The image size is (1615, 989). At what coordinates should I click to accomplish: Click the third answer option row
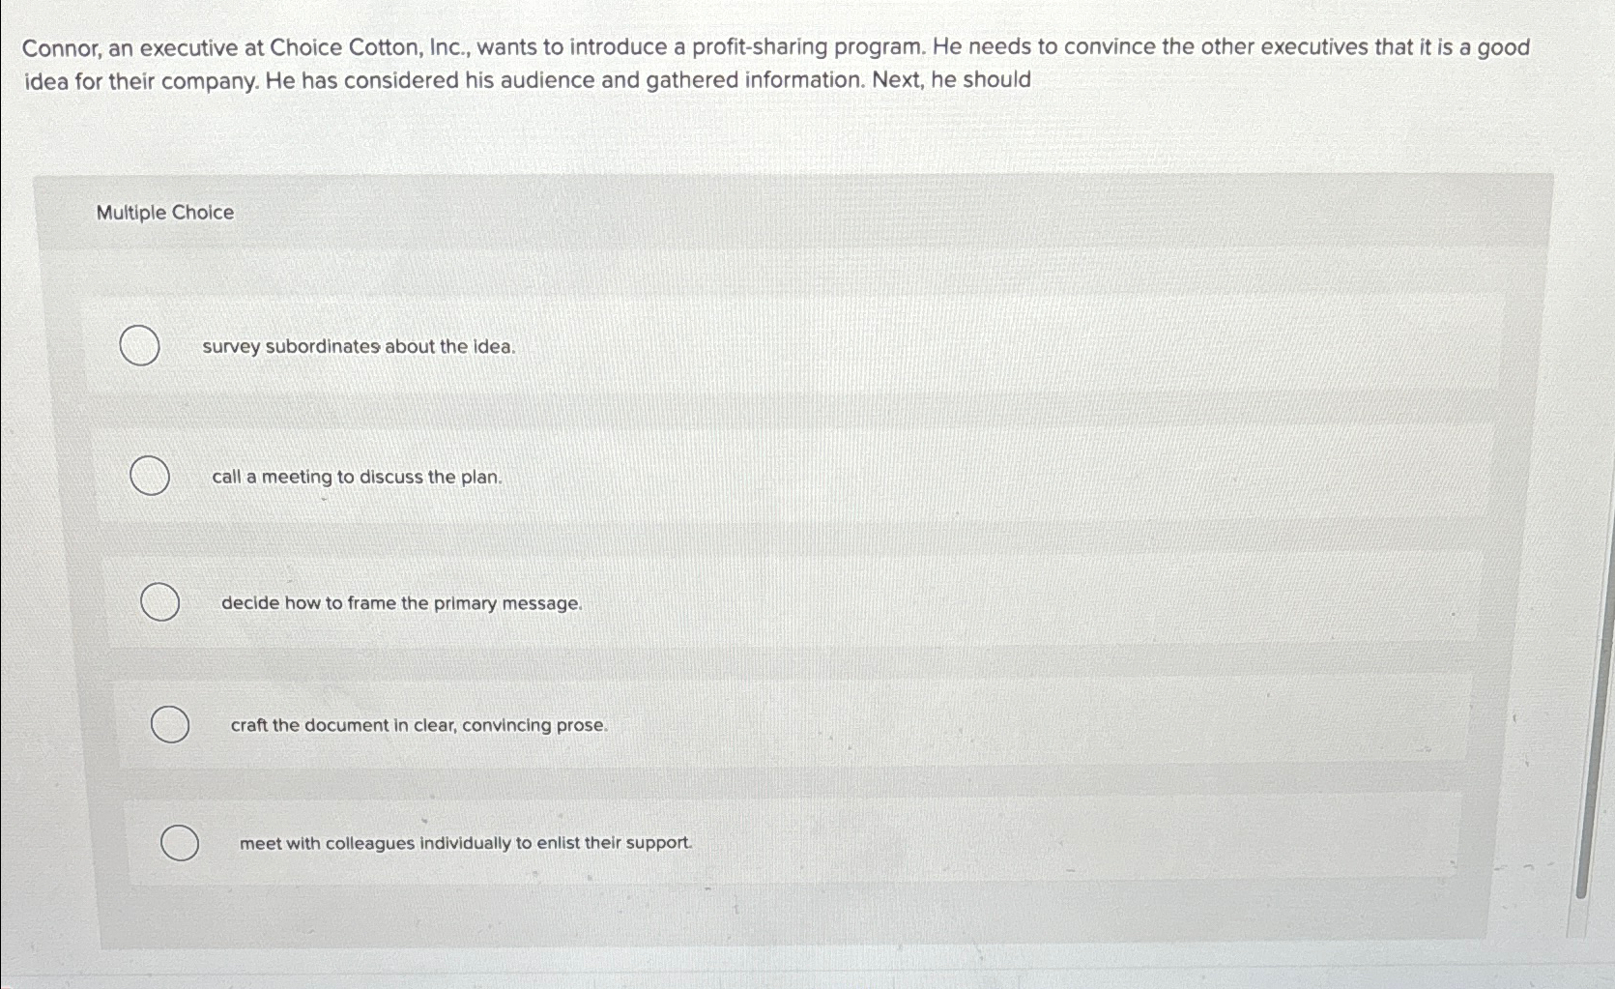pos(773,603)
